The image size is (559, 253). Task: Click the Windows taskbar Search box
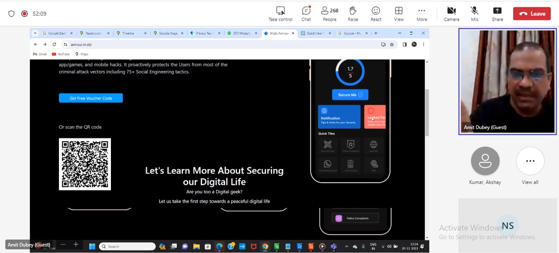(127, 246)
